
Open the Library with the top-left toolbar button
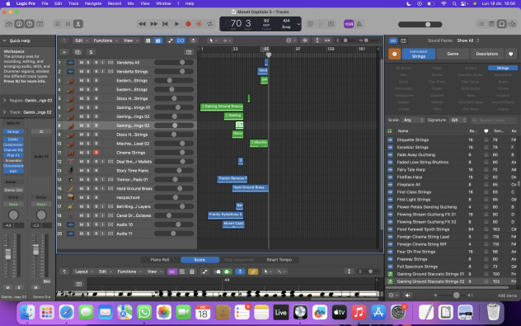coord(9,24)
